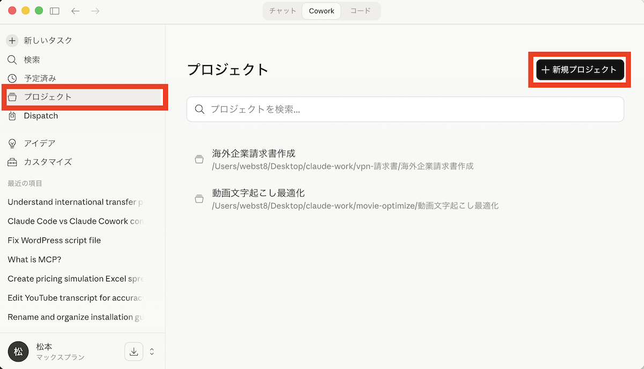This screenshot has height=369, width=644.
Task: Switch to the コード tab
Action: click(x=360, y=11)
